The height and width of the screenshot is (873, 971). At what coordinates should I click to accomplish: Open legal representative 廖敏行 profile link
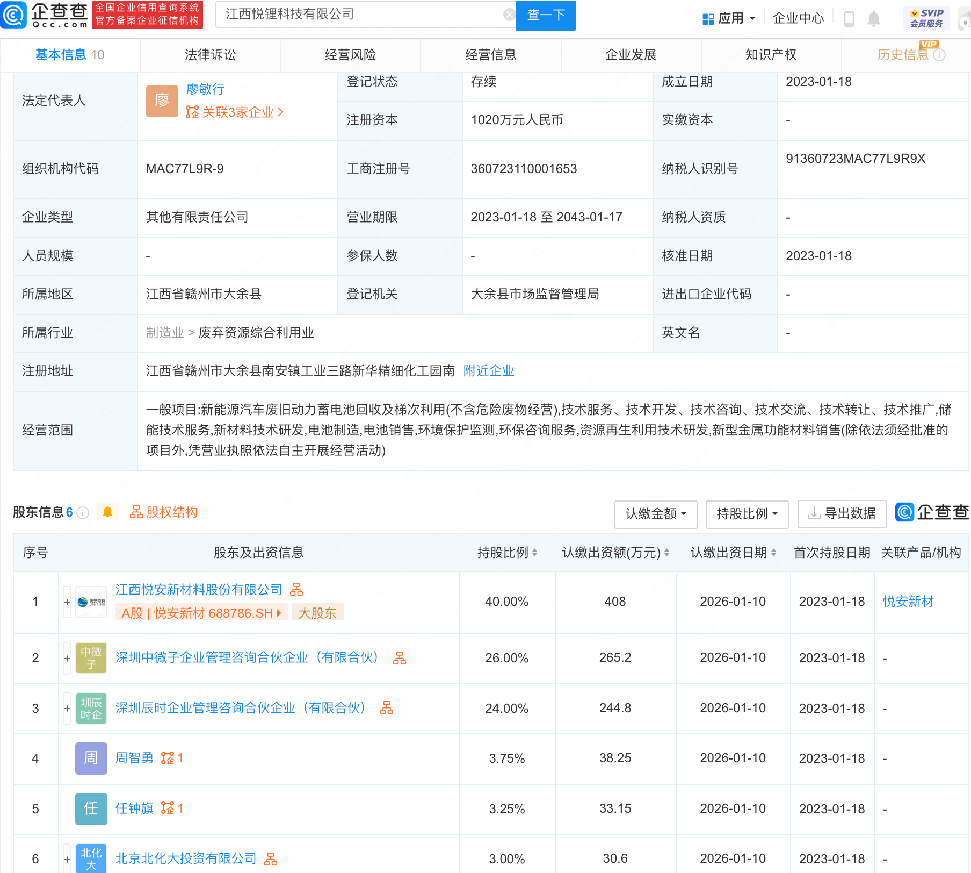(x=205, y=89)
